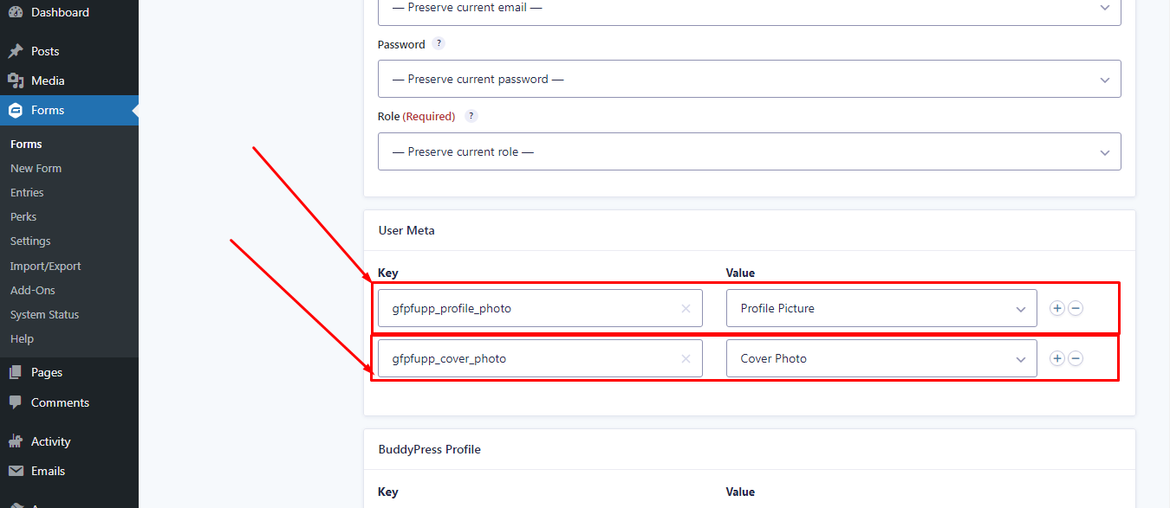The image size is (1170, 508).
Task: Click the Activity icon in sidebar
Action: pos(16,441)
